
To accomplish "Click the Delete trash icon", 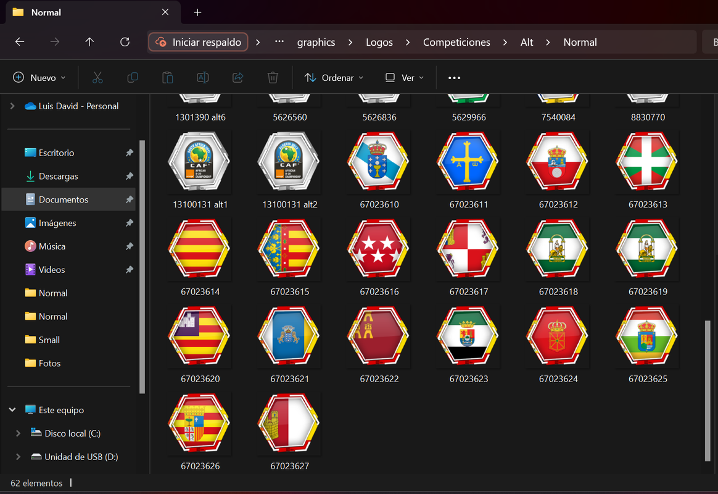I will point(273,78).
